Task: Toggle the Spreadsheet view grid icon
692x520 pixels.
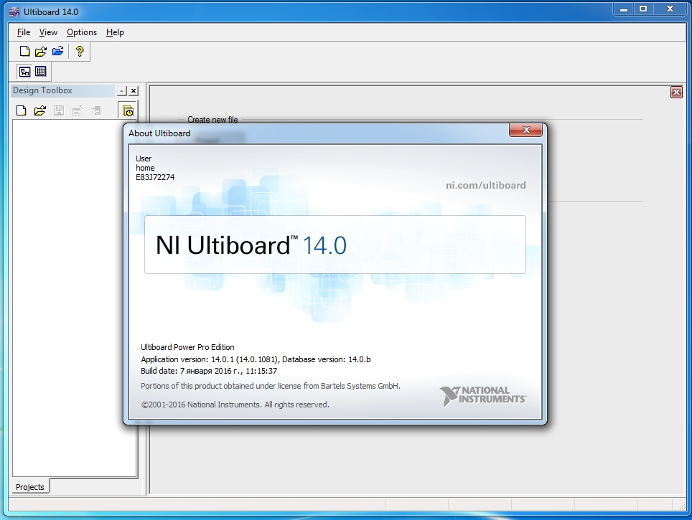Action: click(41, 72)
